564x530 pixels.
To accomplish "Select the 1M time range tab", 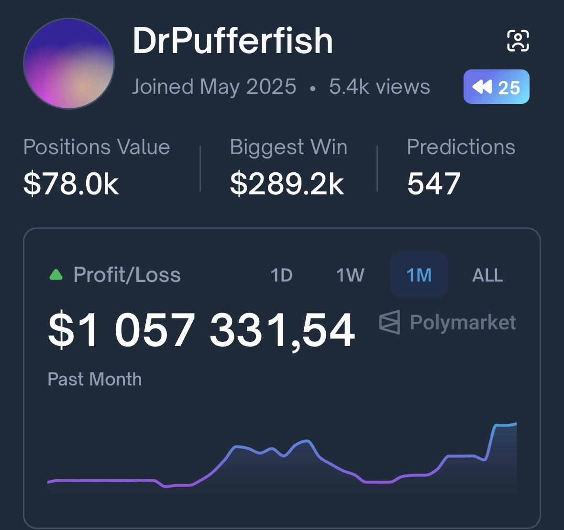I will coord(419,275).
